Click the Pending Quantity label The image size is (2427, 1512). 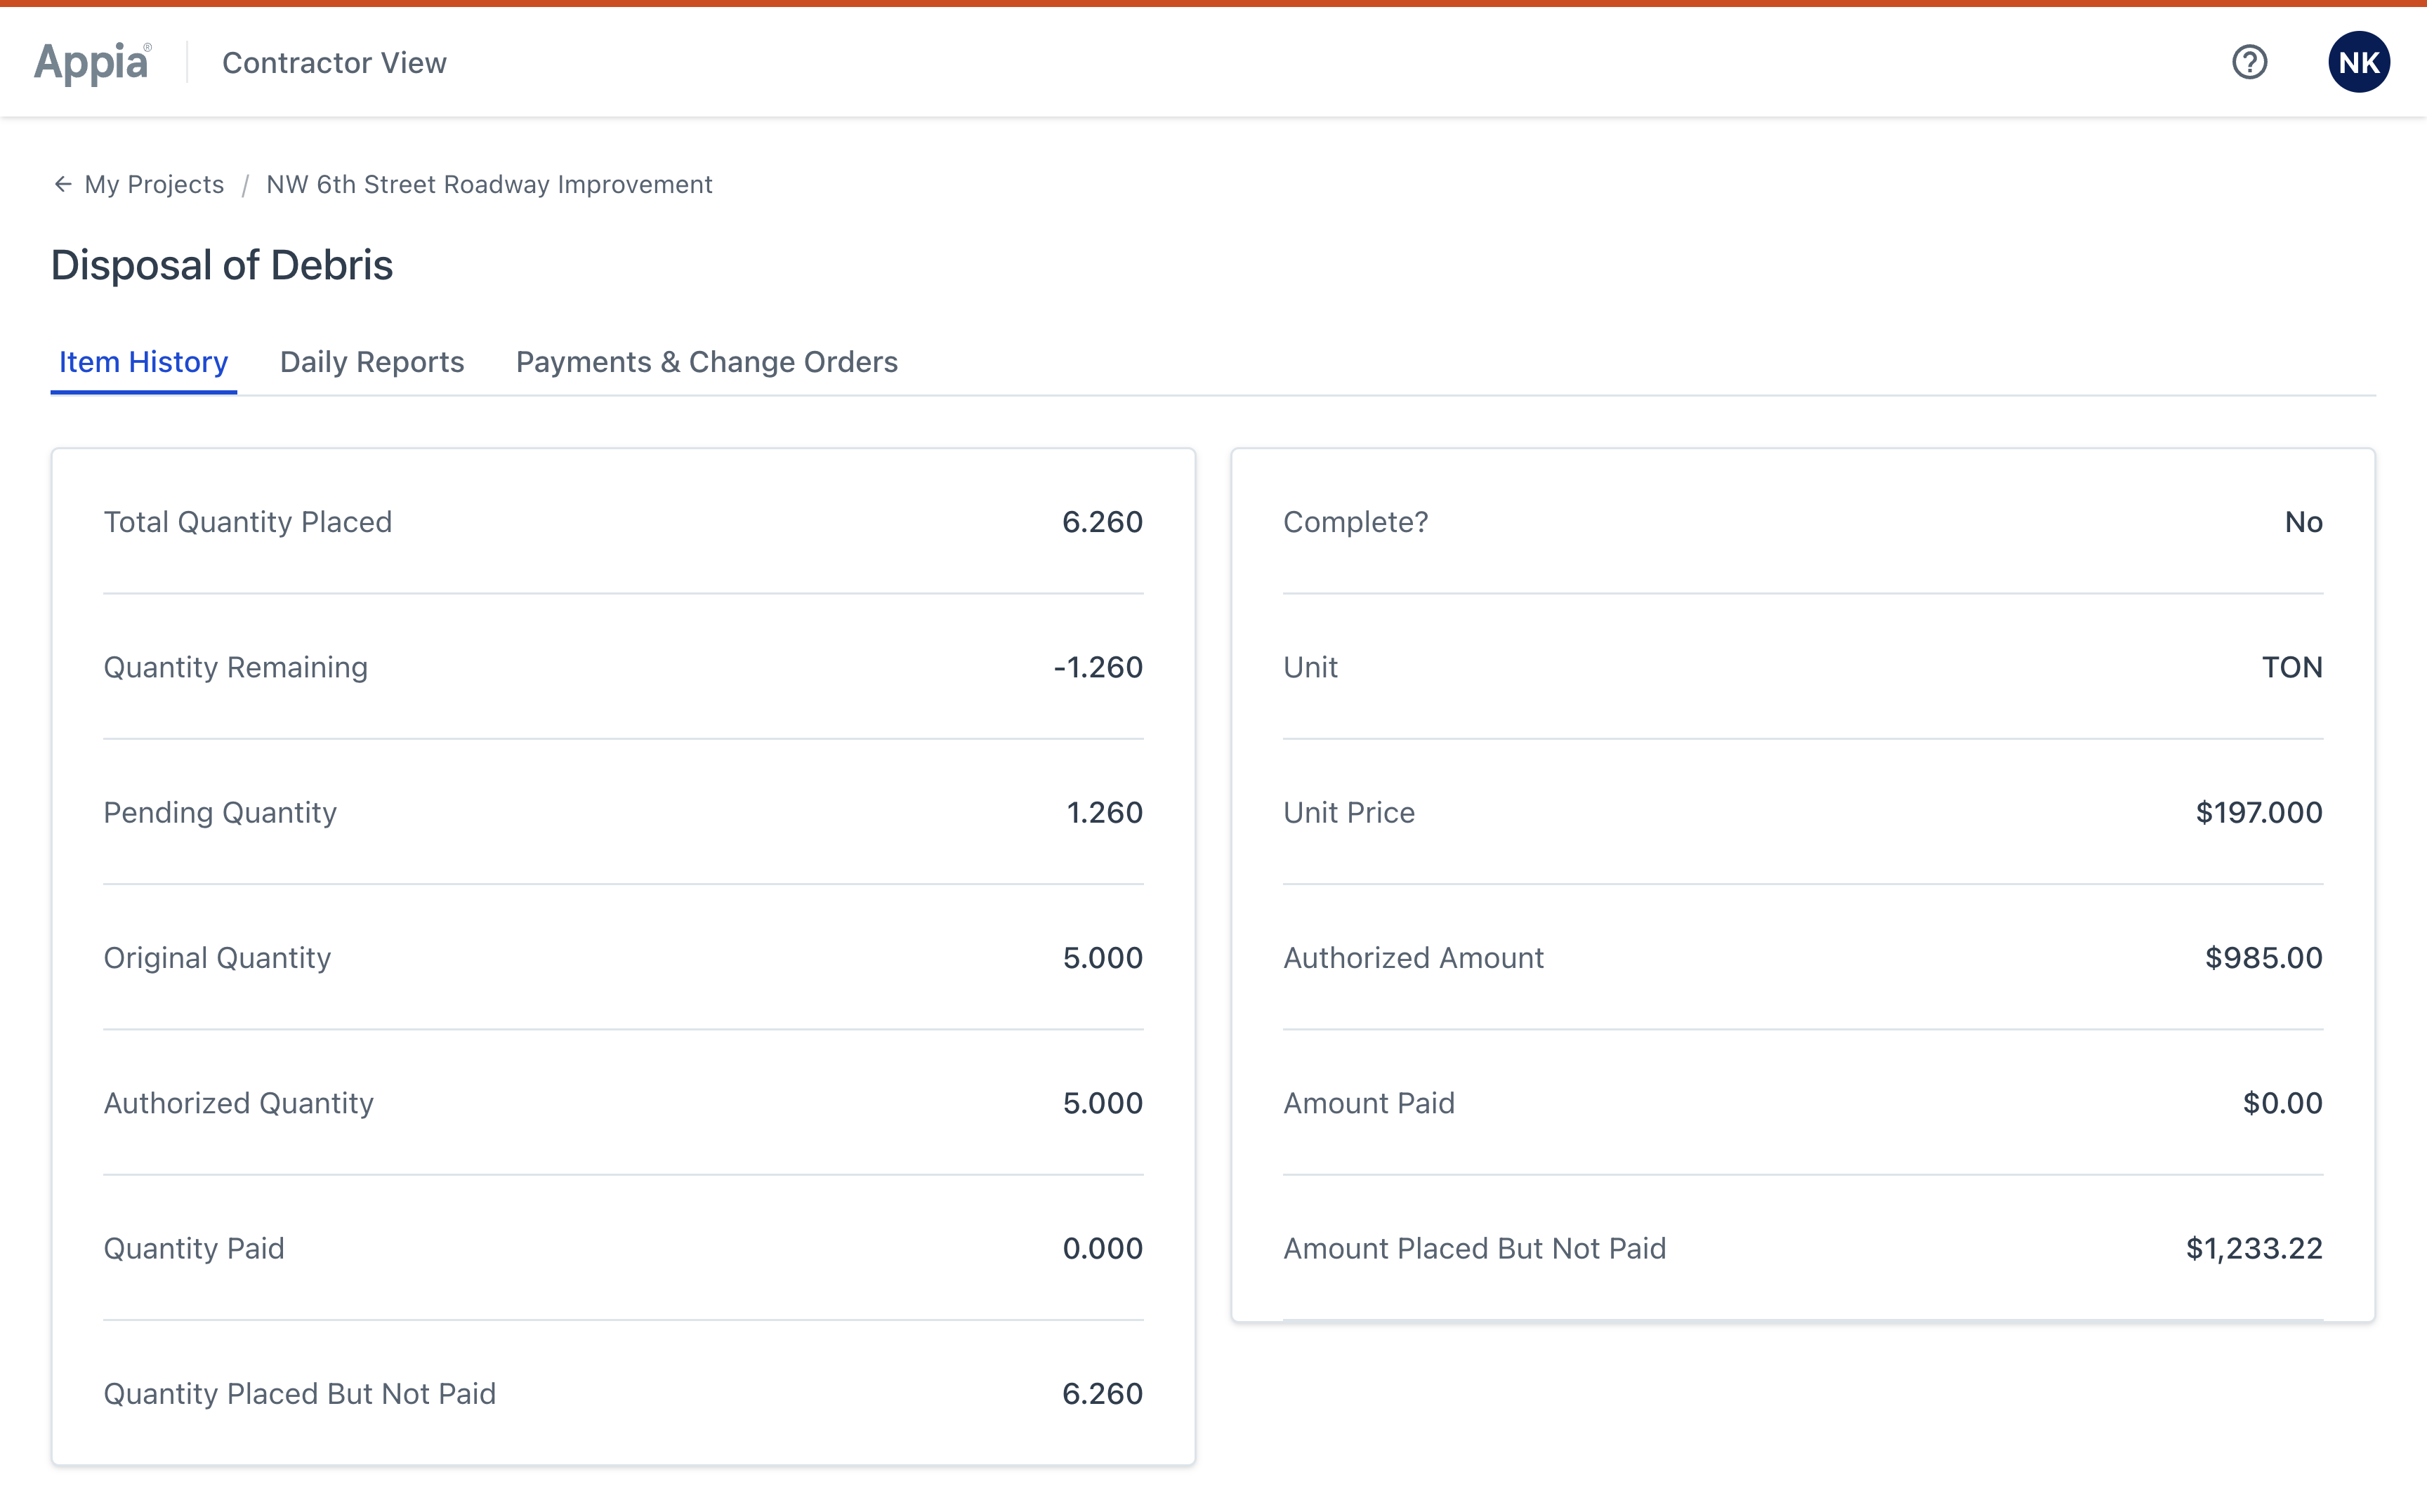click(220, 813)
